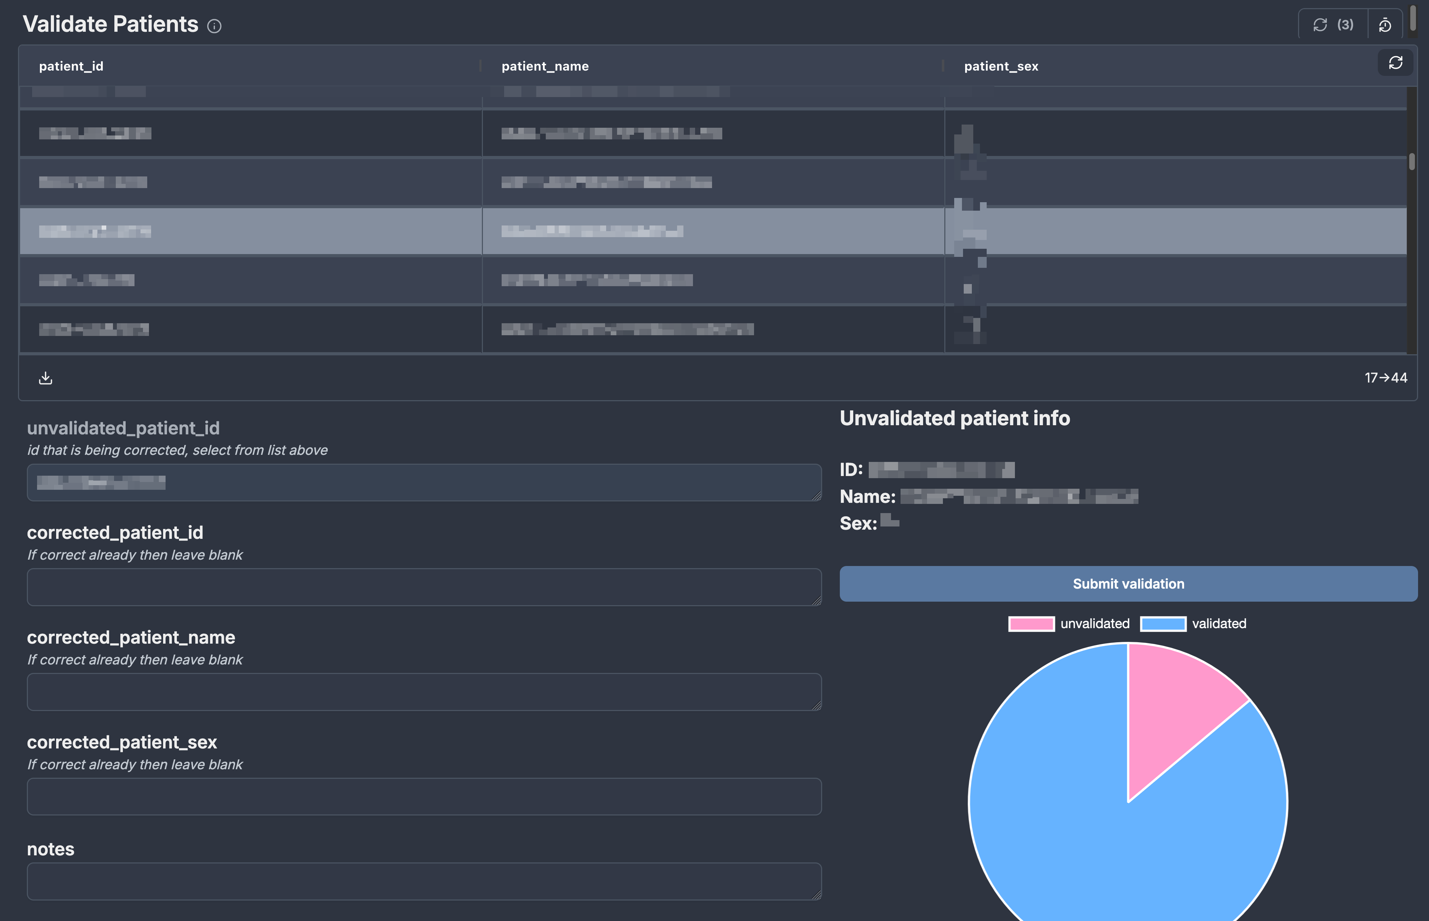Image resolution: width=1429 pixels, height=921 pixels.
Task: Toggle the validated legend entry in chart
Action: (x=1219, y=624)
